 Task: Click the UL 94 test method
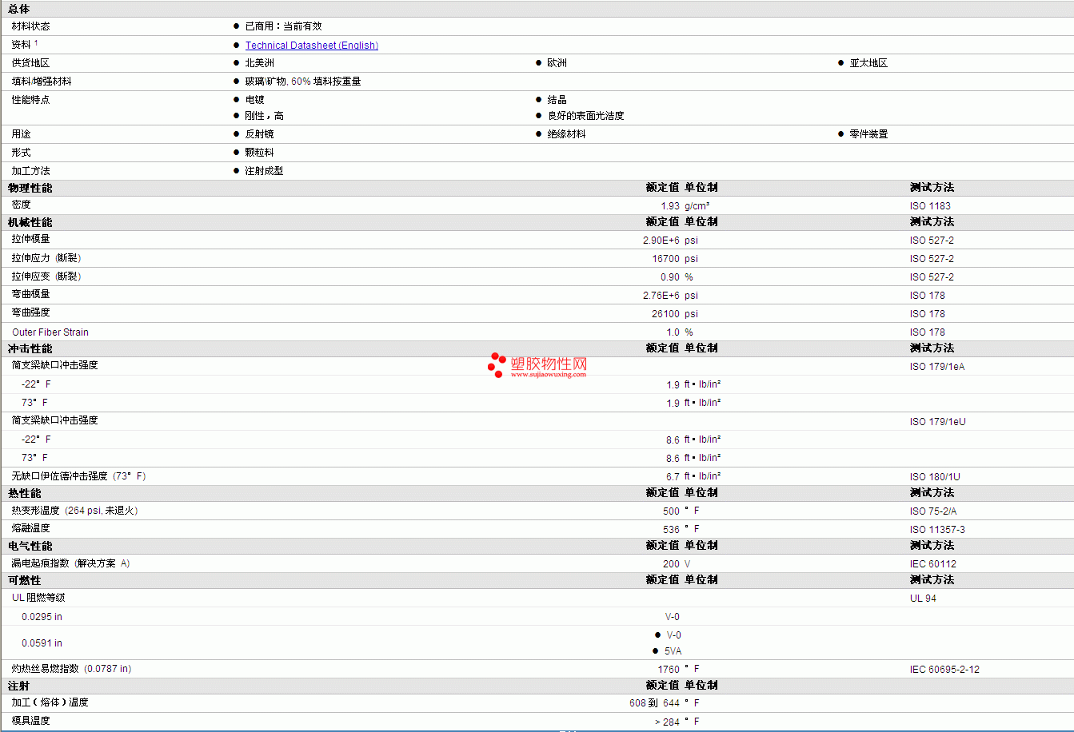click(x=923, y=599)
